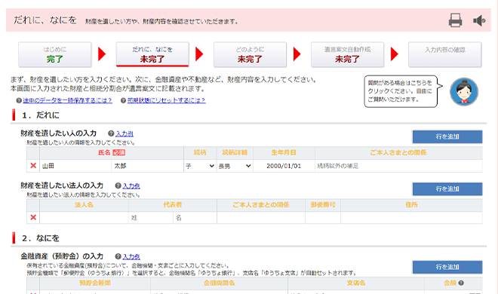Click the empty 住所 field
Viewport: 498px width, 294px height.
tap(411, 218)
